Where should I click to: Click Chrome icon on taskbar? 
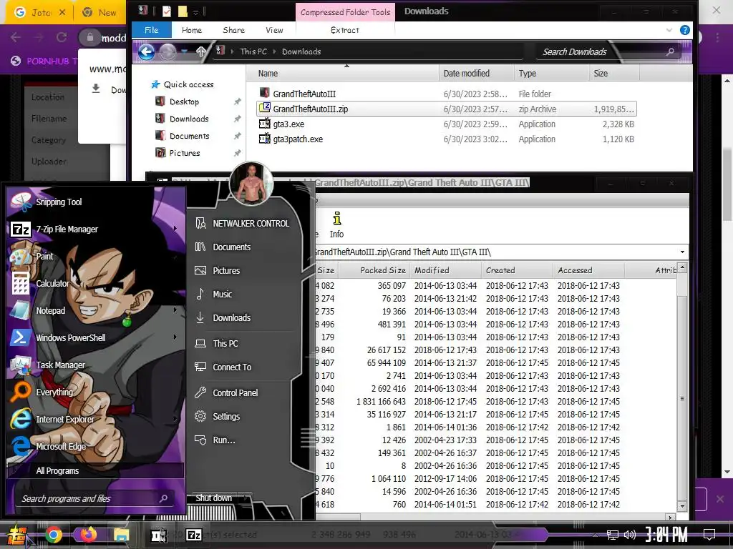[54, 535]
